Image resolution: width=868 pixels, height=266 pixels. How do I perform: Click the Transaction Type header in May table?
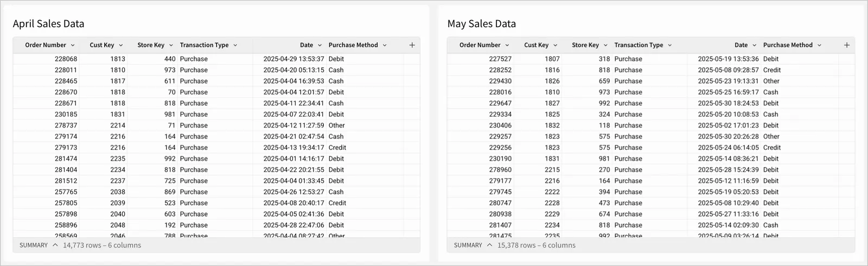click(639, 45)
